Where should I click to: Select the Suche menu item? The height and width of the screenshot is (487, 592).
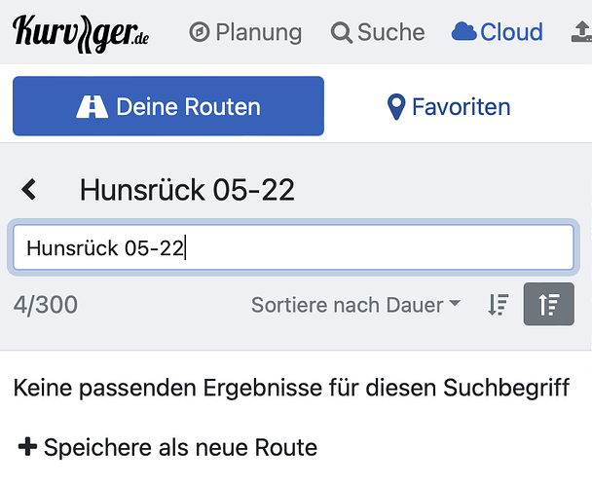click(x=378, y=32)
